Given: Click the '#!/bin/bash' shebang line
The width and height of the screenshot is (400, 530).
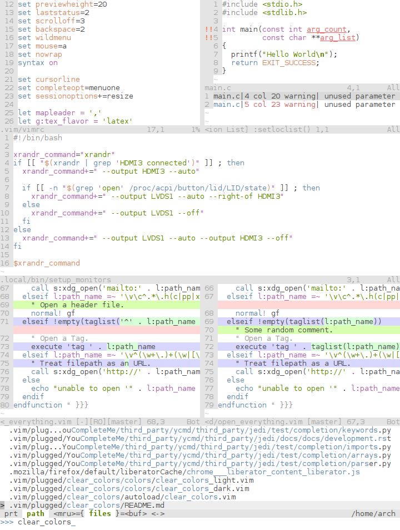Looking at the screenshot, I should click(38, 138).
